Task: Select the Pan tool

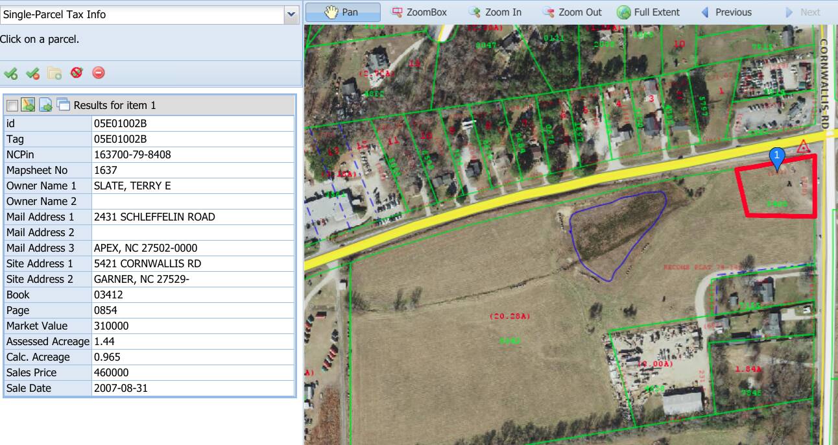Action: pos(342,12)
